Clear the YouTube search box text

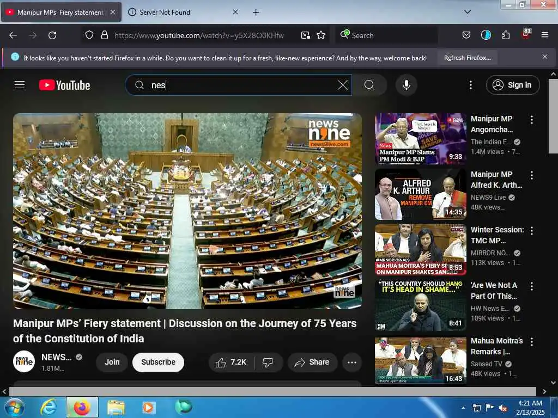pyautogui.click(x=342, y=85)
